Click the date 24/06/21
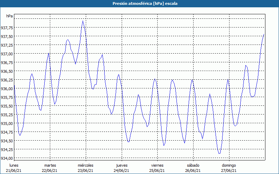The width and height of the screenshot is (279, 174). [121, 171]
